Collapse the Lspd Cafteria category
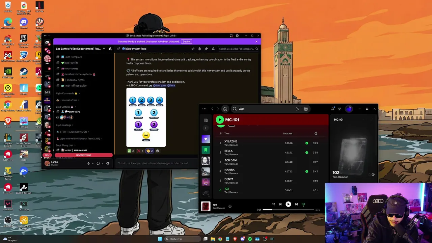This screenshot has height=243, width=432. [65, 107]
